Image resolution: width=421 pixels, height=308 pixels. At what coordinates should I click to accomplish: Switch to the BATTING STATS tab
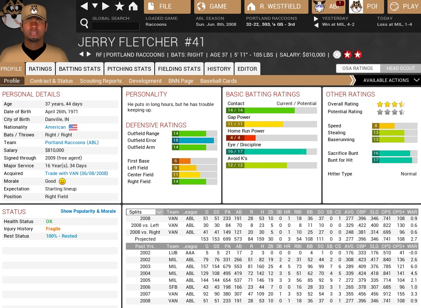79,69
